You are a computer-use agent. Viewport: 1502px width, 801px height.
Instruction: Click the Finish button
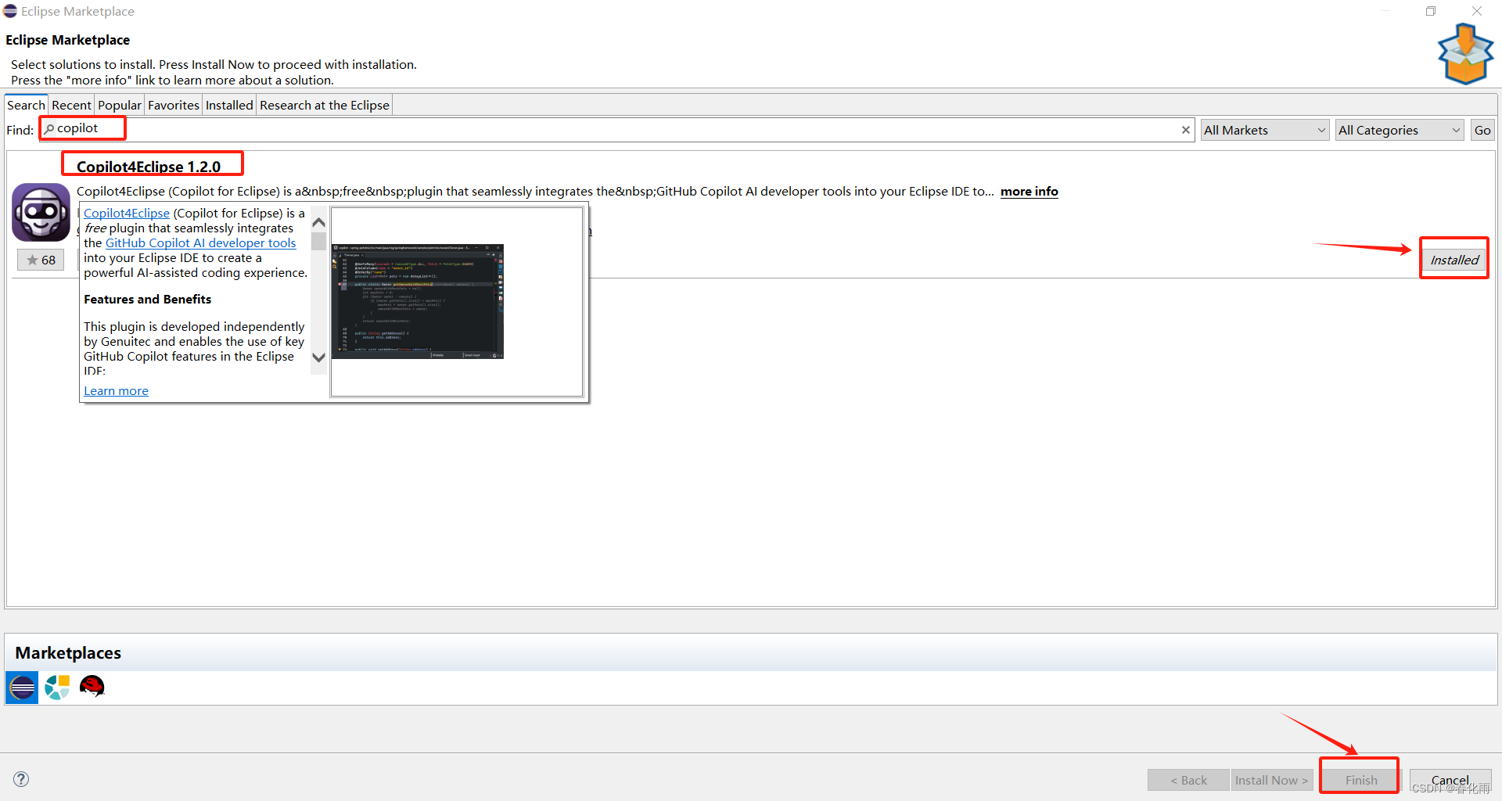point(1360,780)
